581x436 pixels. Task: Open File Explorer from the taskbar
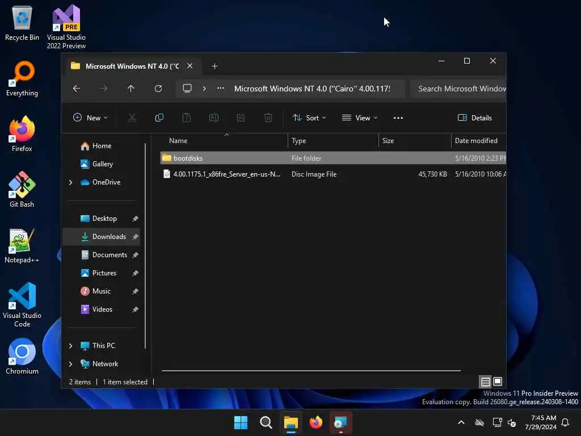[291, 422]
